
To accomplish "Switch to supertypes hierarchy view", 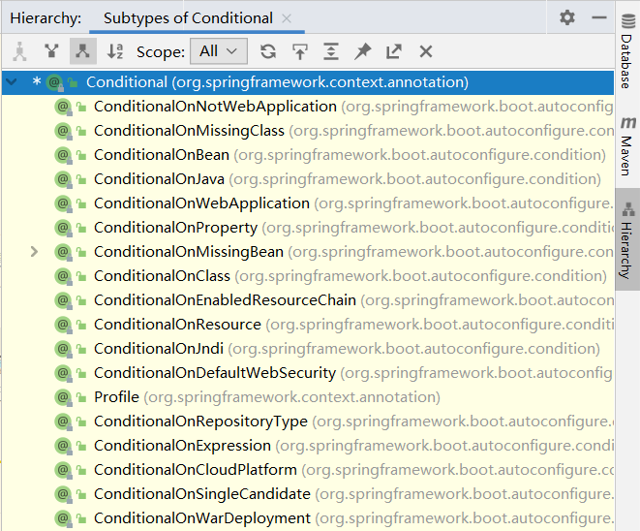I will pos(51,51).
